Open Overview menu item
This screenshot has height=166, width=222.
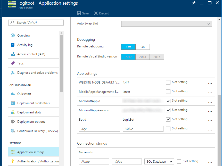[x=34, y=35]
